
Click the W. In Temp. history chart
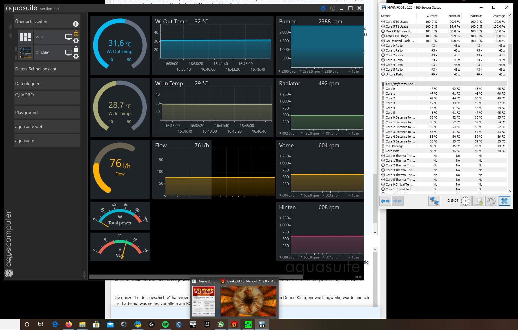pos(213,107)
